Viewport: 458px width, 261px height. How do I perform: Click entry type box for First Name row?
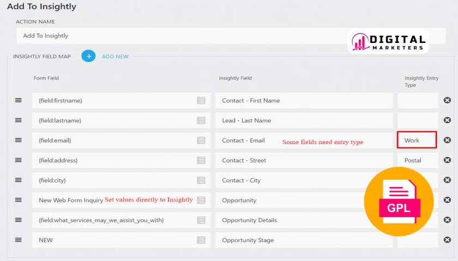pos(418,101)
